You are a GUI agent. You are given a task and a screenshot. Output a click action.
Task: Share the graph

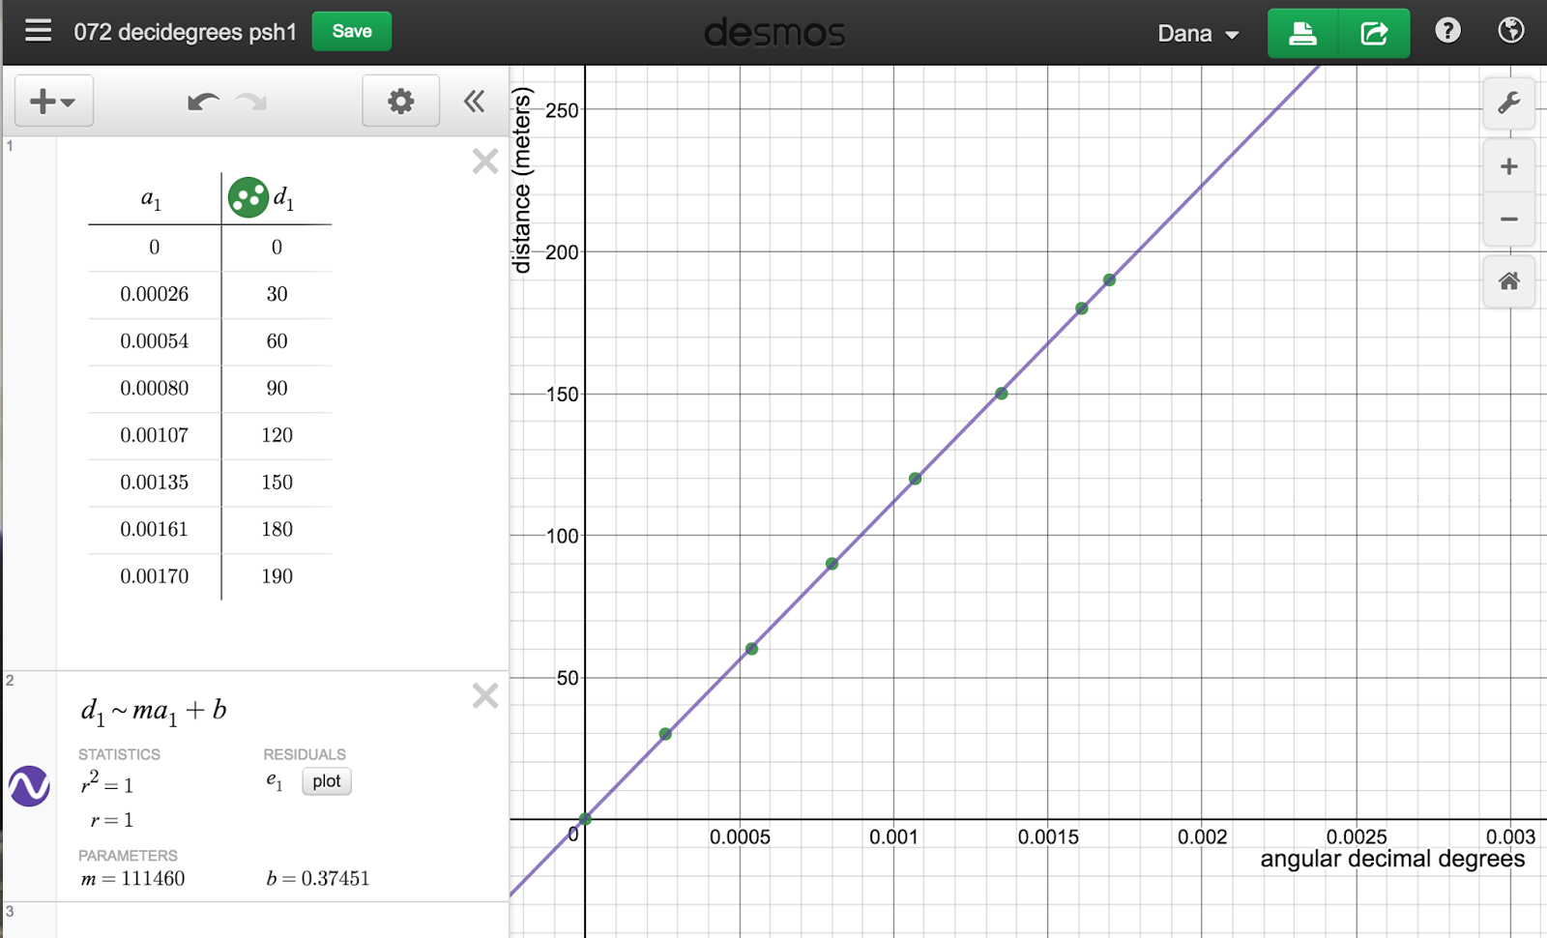tap(1374, 32)
